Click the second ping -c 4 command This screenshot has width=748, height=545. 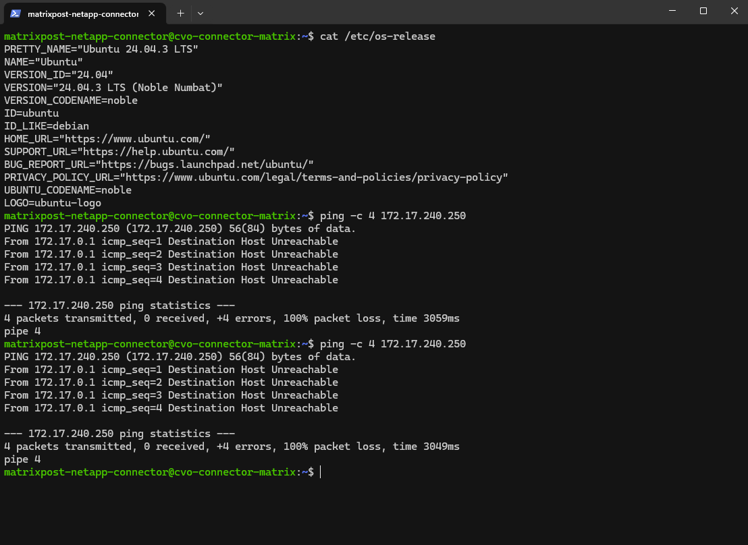click(393, 344)
